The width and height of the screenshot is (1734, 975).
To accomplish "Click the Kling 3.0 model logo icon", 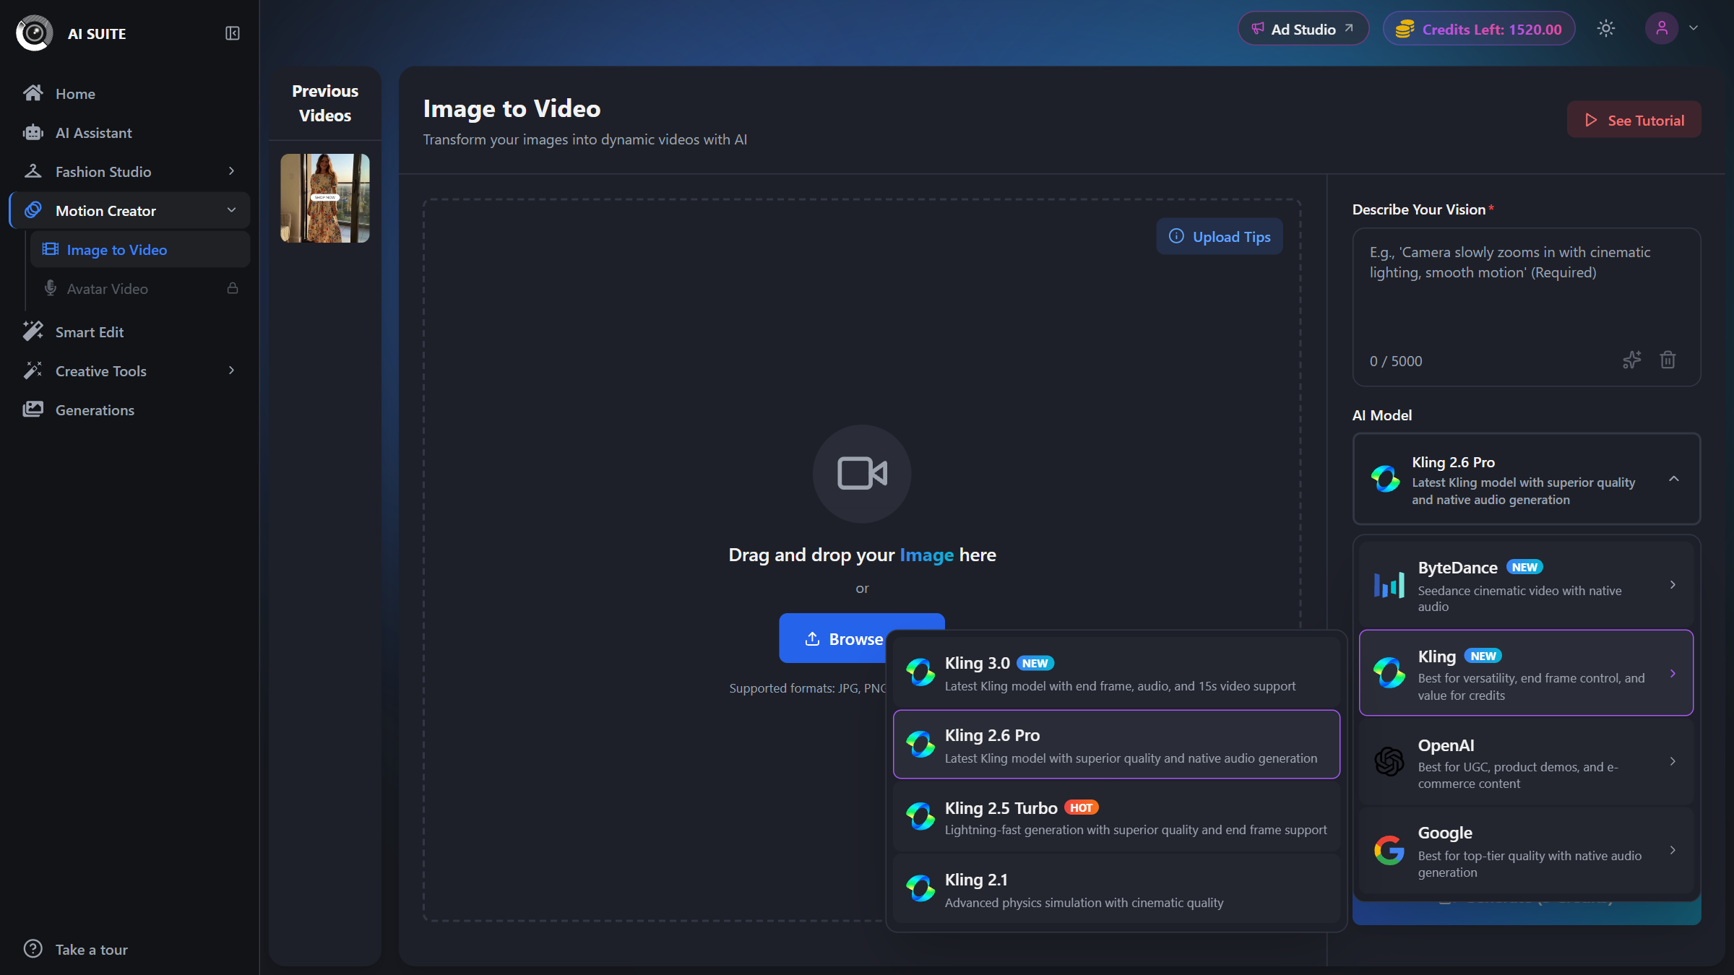I will tap(920, 672).
